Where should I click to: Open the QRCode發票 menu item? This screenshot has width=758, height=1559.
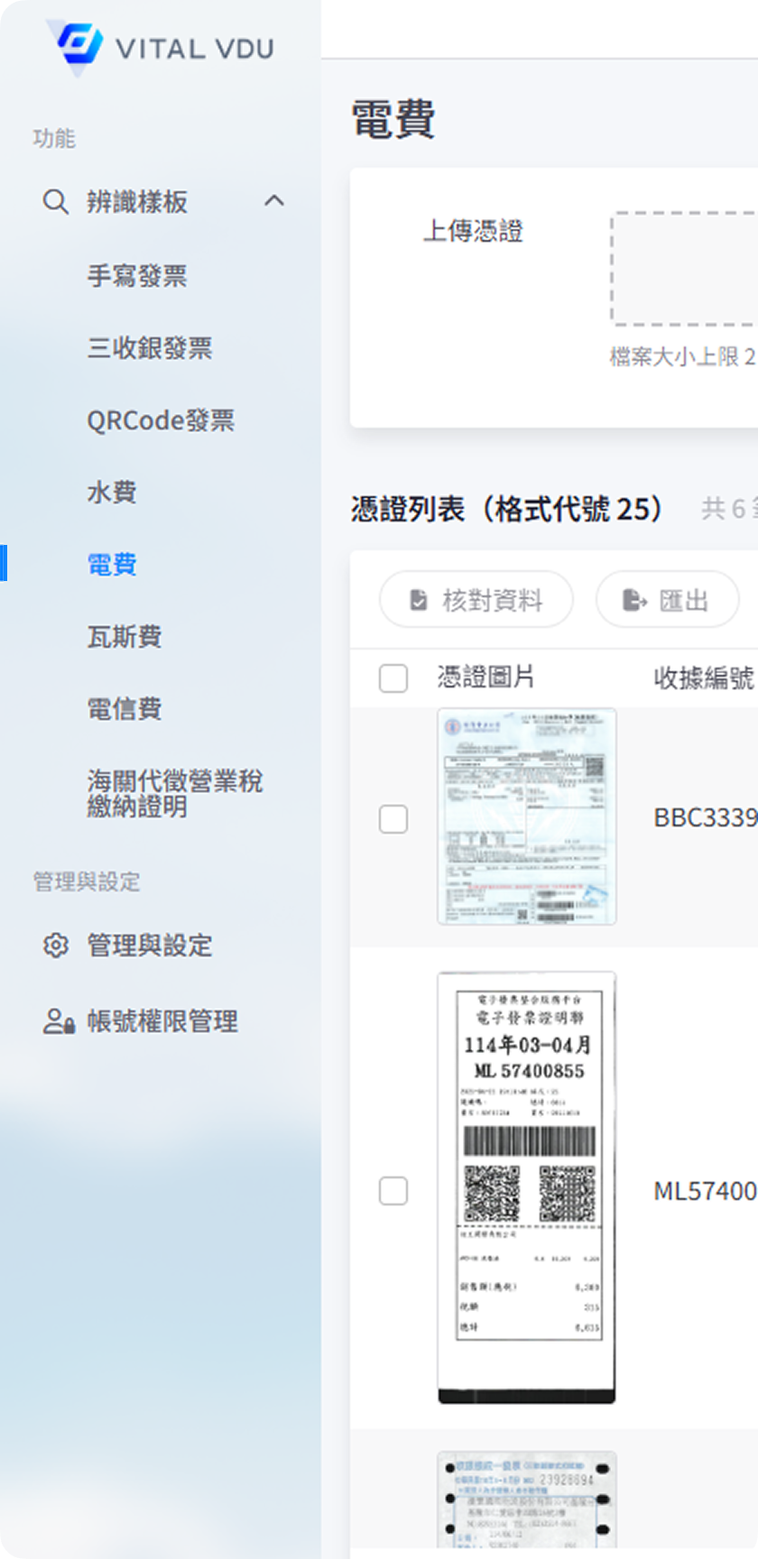tap(161, 420)
